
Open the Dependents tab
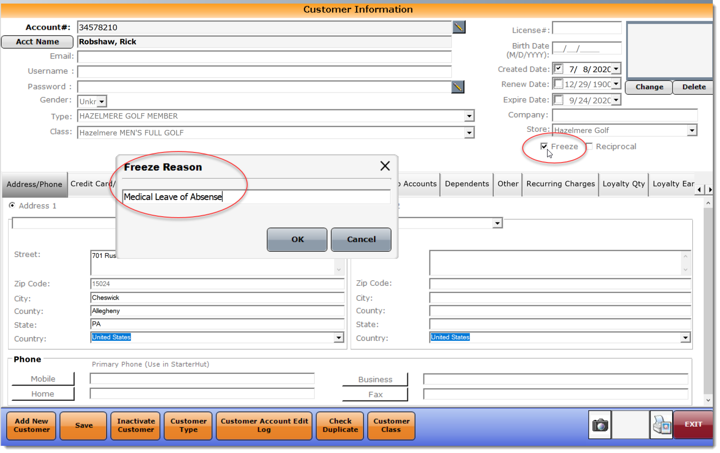click(x=467, y=184)
